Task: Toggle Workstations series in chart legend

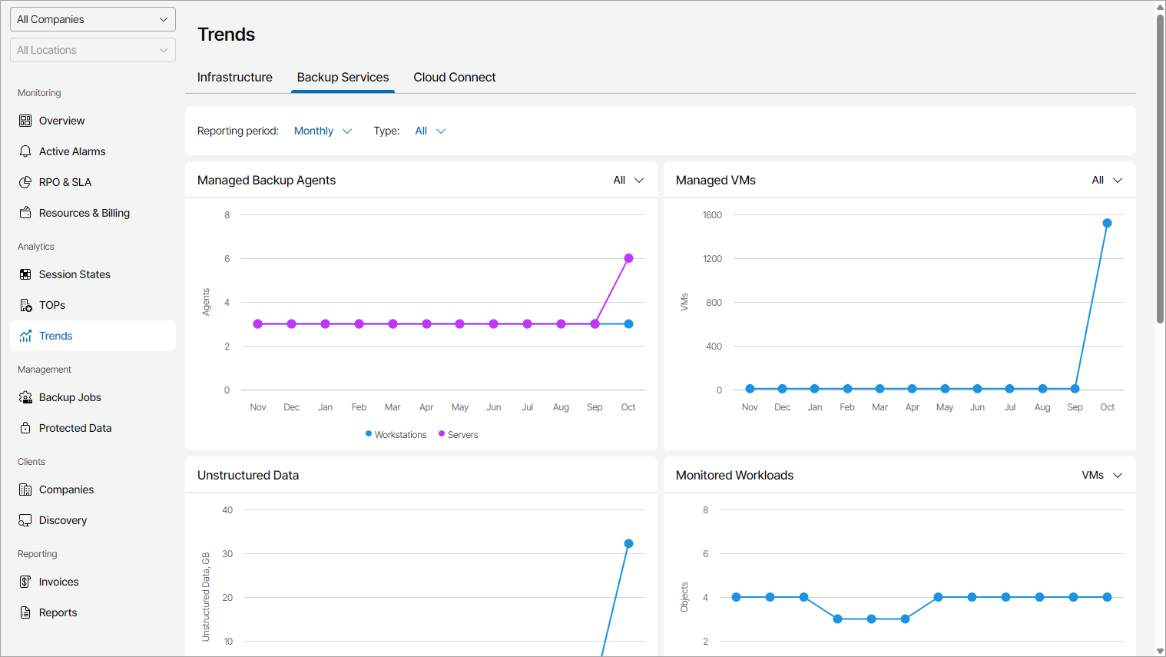Action: pos(396,435)
